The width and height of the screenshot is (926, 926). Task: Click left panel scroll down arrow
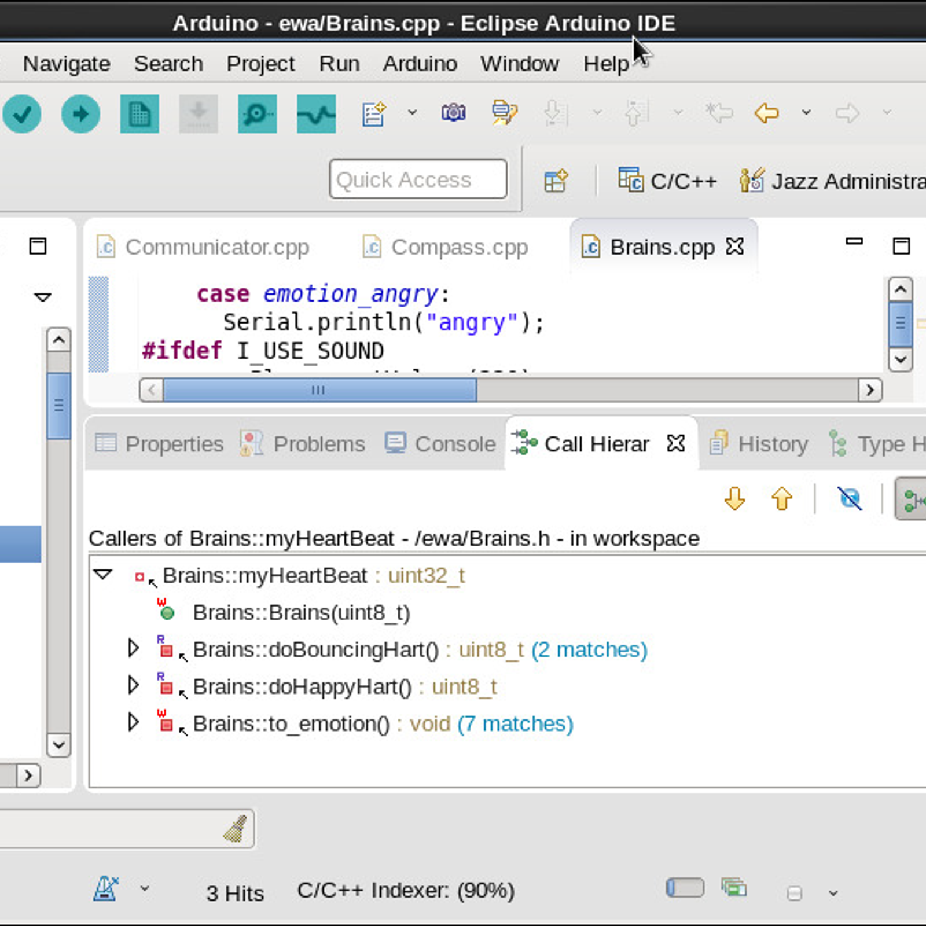58,745
